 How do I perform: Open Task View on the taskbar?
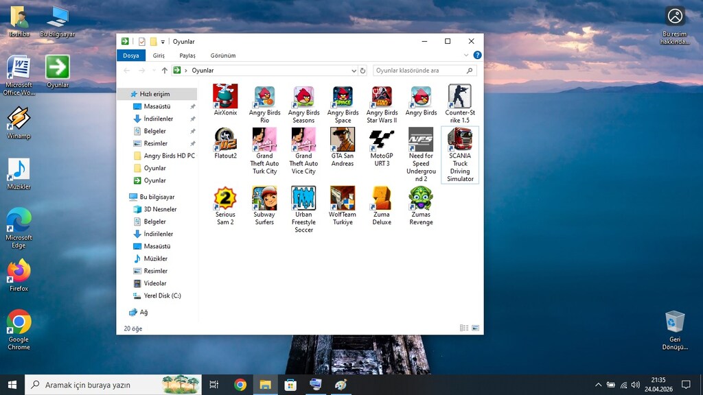click(x=214, y=385)
